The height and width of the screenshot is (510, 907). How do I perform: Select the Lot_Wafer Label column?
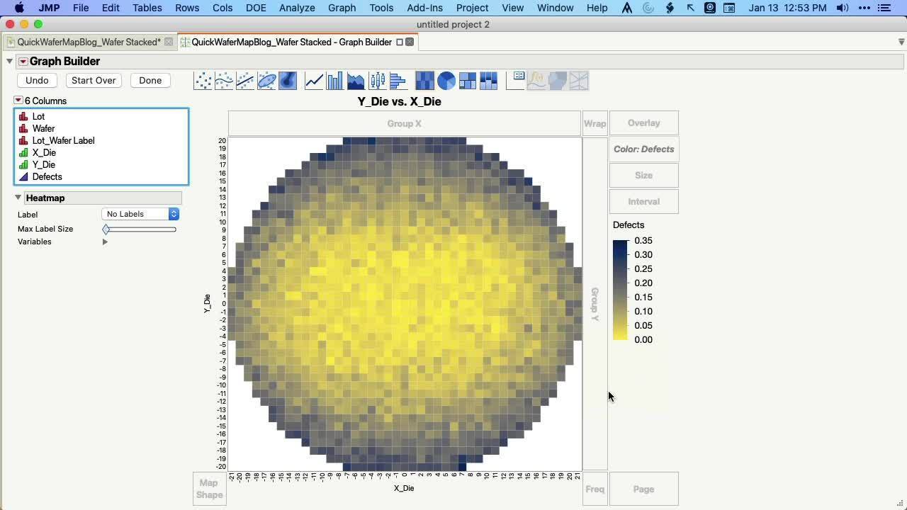63,141
